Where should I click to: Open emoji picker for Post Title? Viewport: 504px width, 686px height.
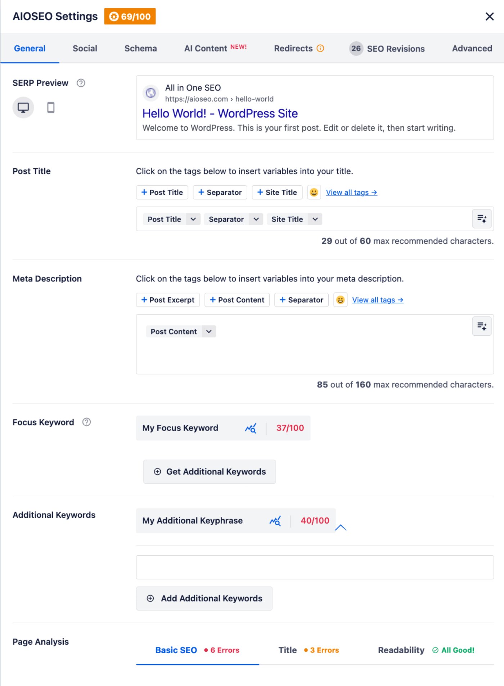click(x=314, y=193)
